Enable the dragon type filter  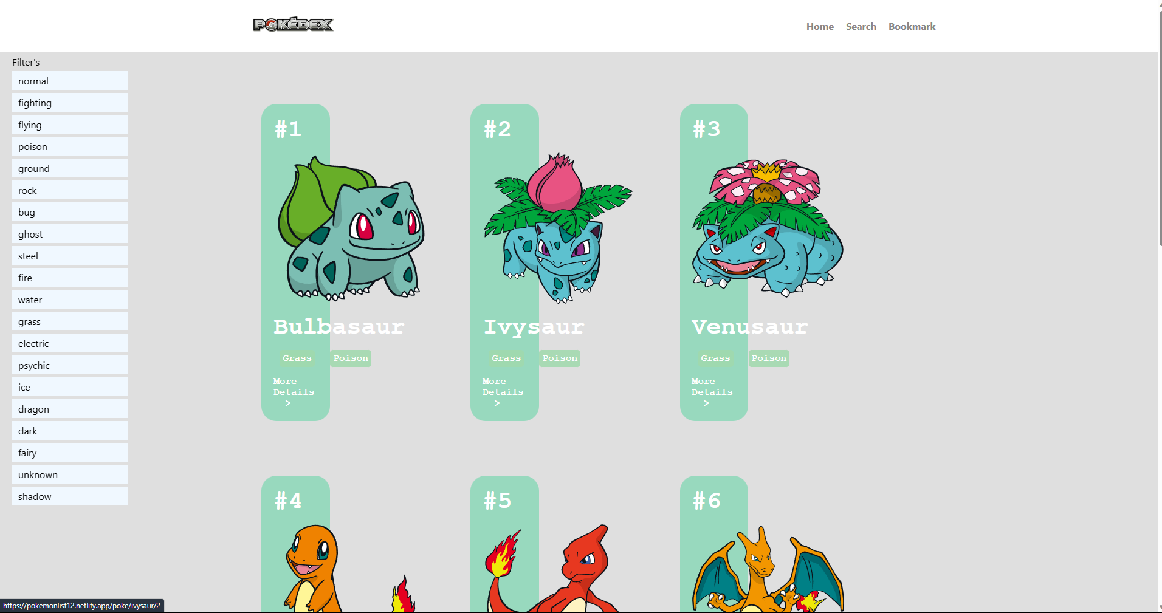tap(69, 409)
